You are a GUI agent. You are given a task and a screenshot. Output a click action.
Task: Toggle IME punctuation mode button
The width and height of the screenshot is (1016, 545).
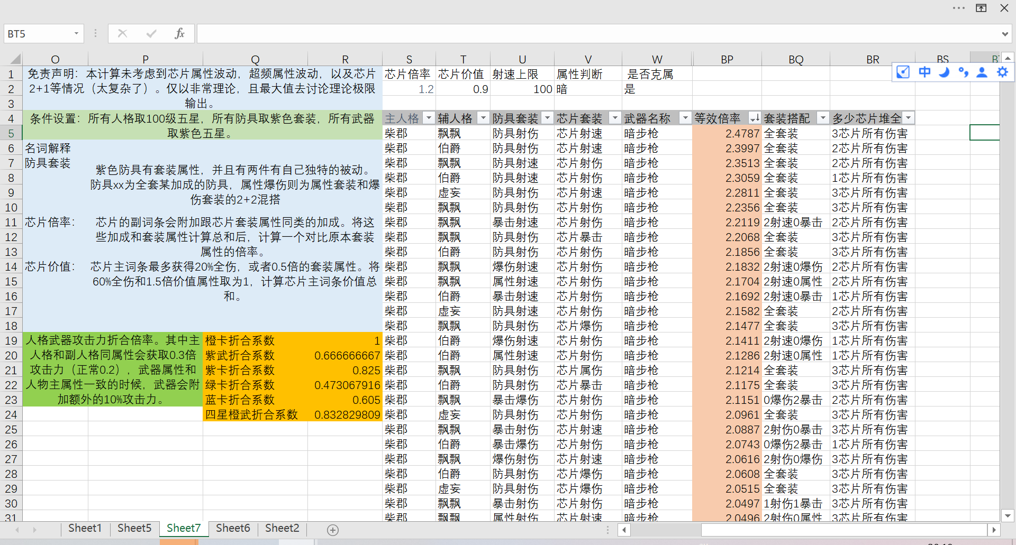click(x=963, y=72)
